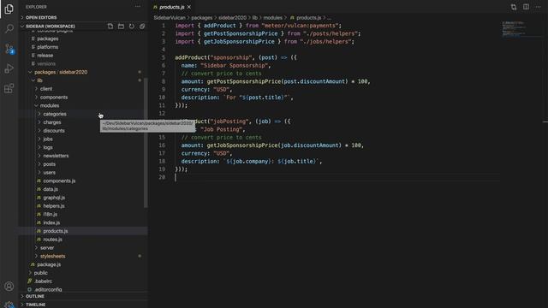The image size is (548, 308).
Task: Click "meteor/vulcan:payments" string on line 1
Action: 301,26
